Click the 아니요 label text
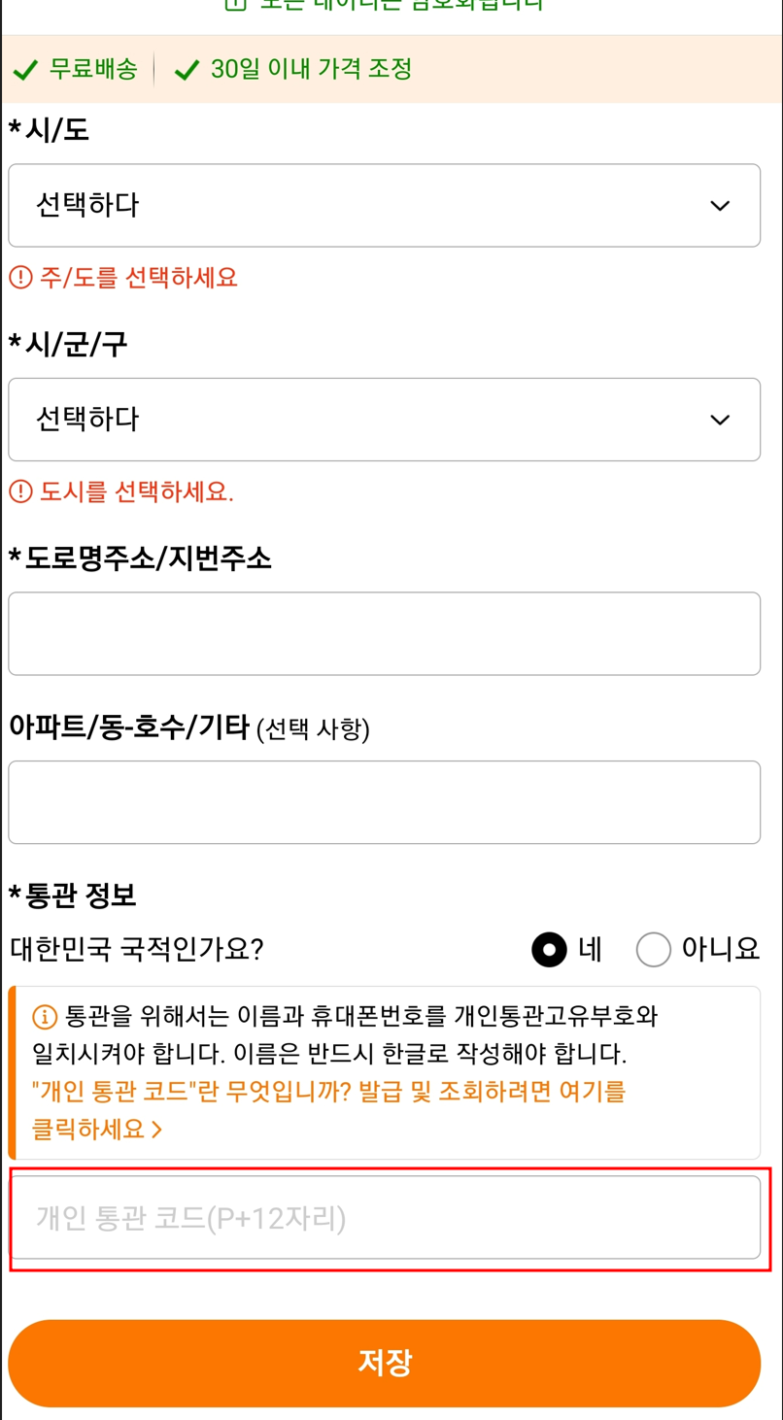The image size is (783, 1420). [721, 949]
